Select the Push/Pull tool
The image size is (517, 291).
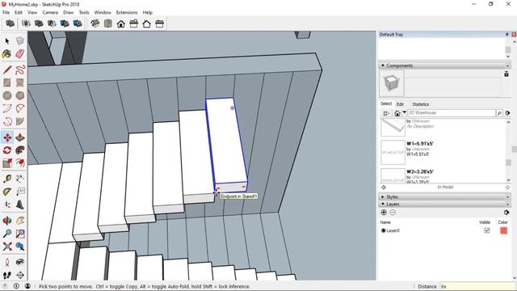pos(19,137)
